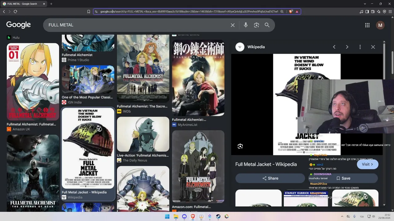This screenshot has width=394, height=221.
Task: Click the preview panel's scrollbar
Action: point(384,61)
